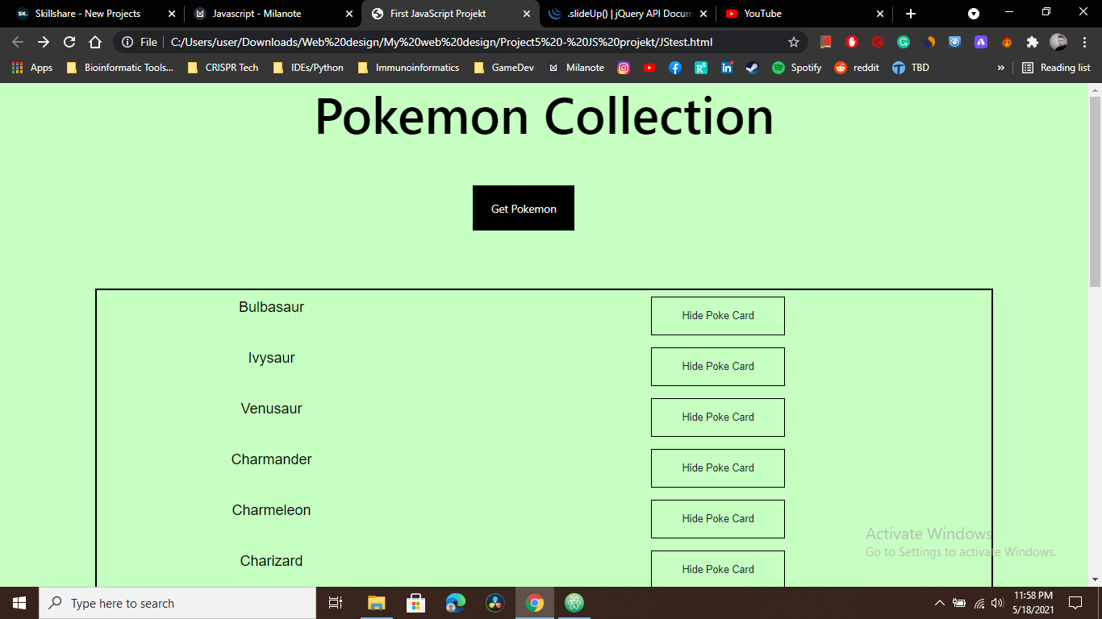The image size is (1102, 619).
Task: Open the Chrome three-dot menu
Action: click(1084, 42)
